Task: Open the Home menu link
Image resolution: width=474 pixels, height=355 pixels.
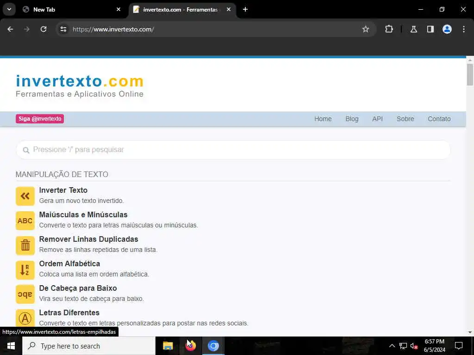Action: 323,119
